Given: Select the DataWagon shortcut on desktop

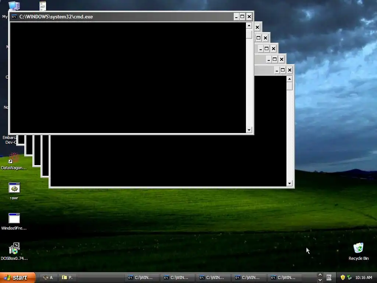Looking at the screenshot, I should point(14,161).
